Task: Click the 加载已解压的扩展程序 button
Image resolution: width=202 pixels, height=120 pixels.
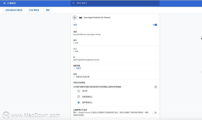Action: click(14, 10)
